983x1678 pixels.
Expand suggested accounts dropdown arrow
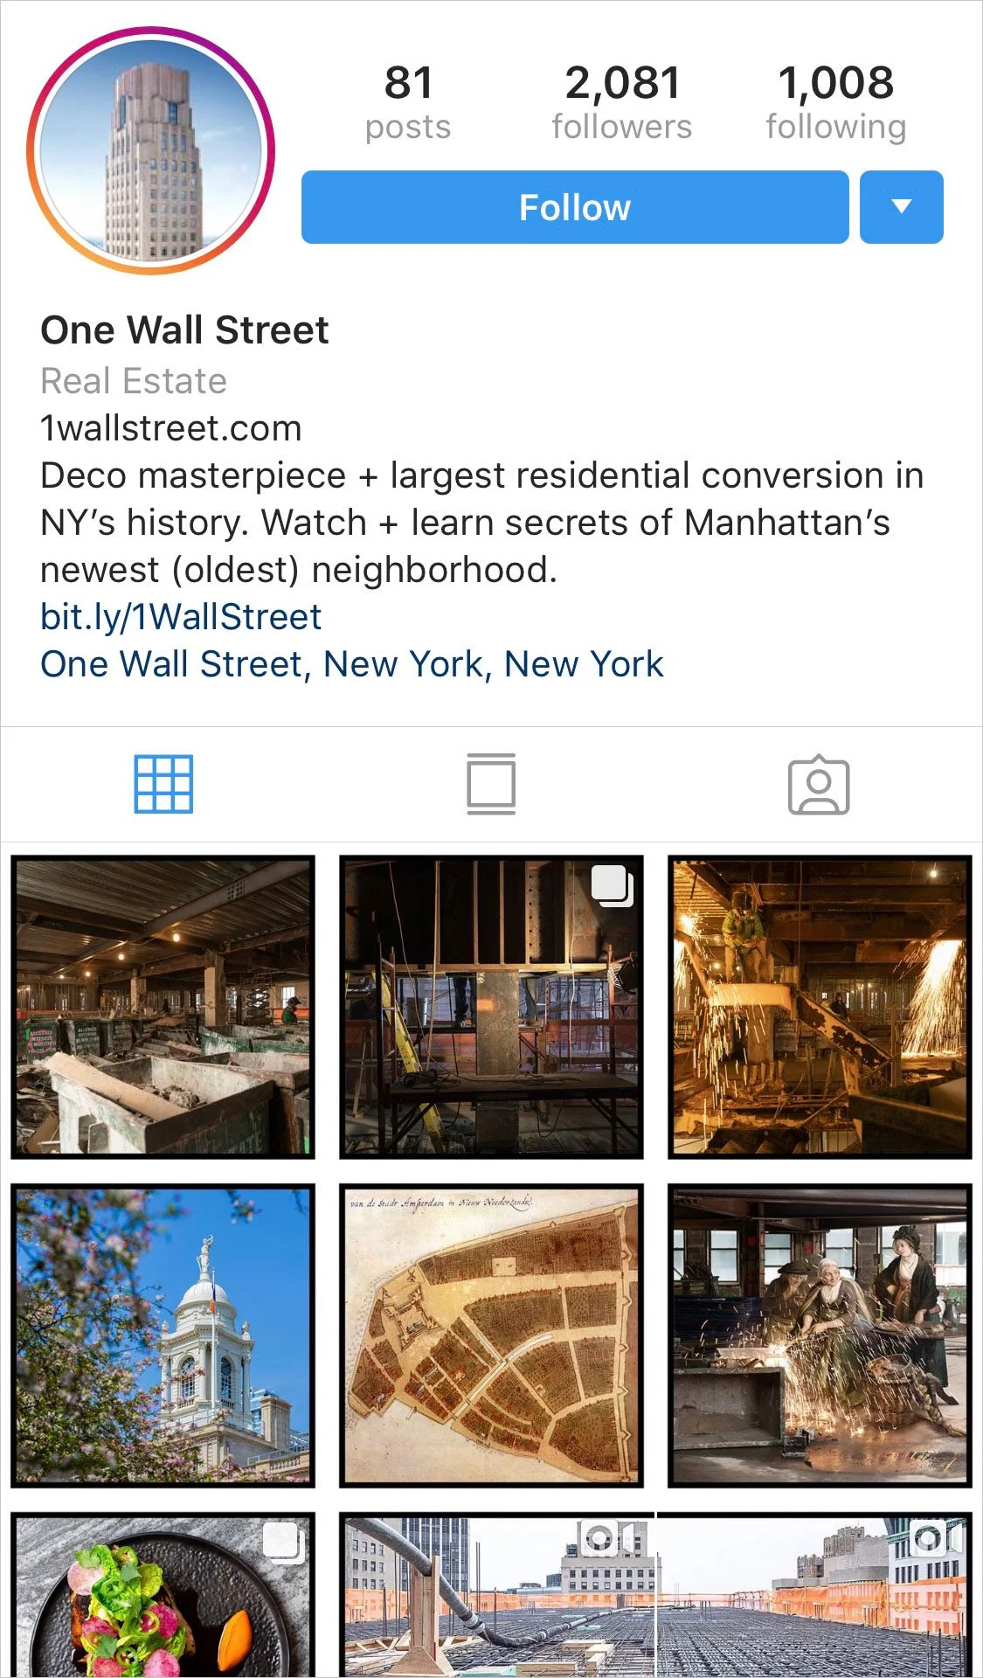[902, 207]
